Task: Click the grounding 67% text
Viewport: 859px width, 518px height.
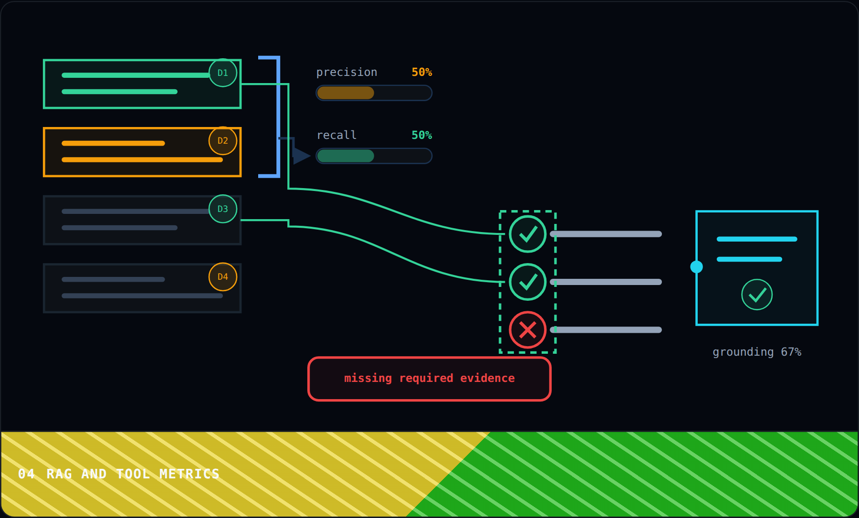Action: (757, 352)
